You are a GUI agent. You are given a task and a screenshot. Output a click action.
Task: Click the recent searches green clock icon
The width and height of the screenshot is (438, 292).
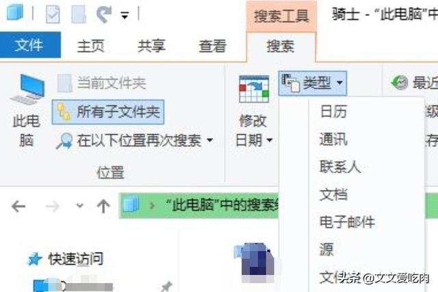400,82
